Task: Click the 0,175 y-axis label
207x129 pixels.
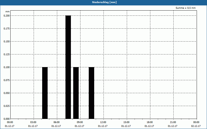Action: pos(7,29)
